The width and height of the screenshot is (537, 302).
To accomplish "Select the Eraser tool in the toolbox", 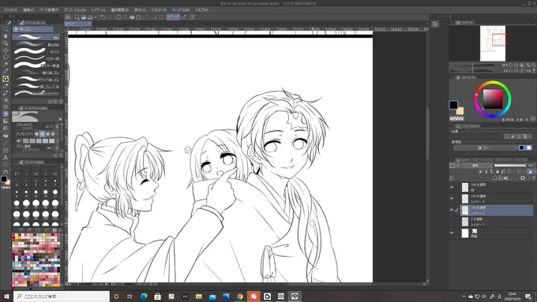I will tap(6, 114).
